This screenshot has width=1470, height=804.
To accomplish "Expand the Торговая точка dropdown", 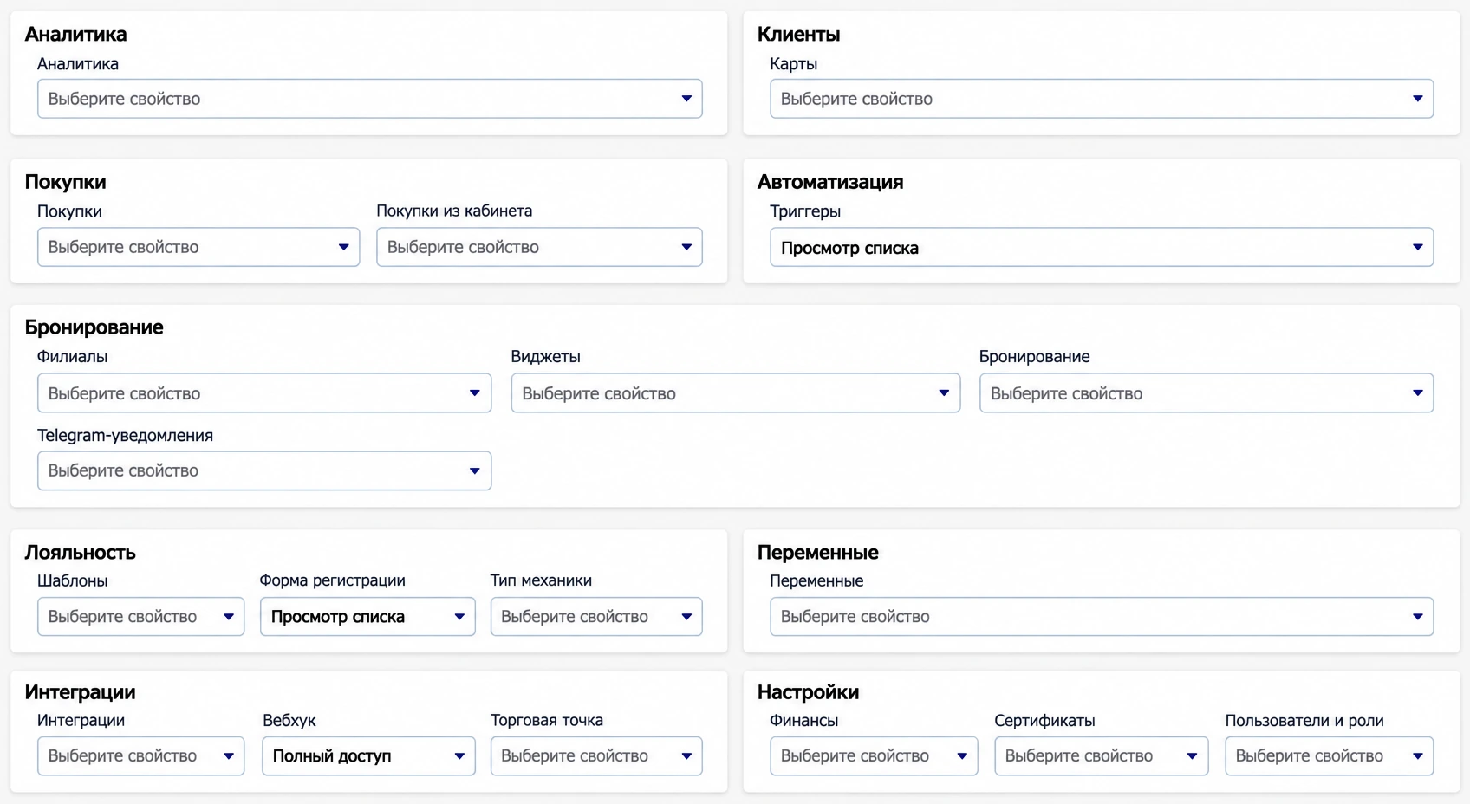I will coord(596,756).
